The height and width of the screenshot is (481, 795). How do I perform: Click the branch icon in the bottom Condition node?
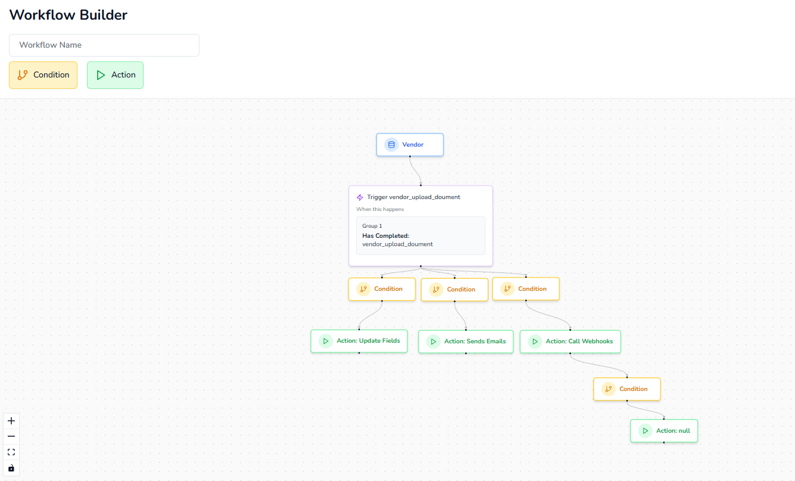tap(608, 389)
